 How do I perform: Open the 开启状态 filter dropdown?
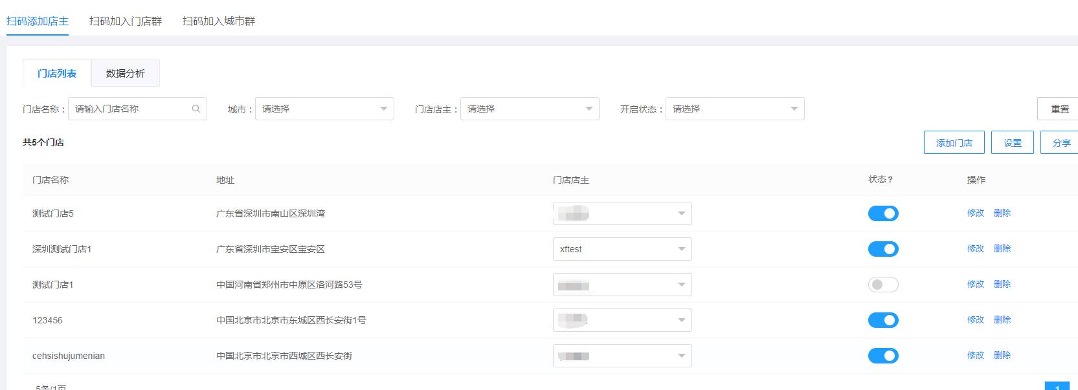pos(735,109)
